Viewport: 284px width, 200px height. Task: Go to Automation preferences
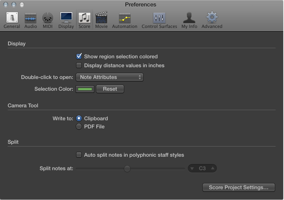coord(125,19)
